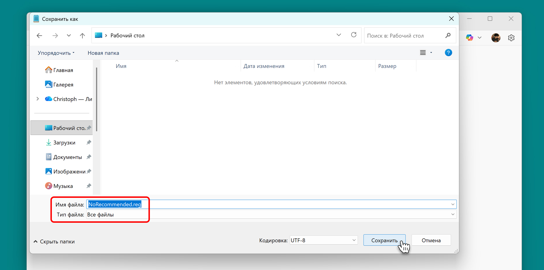Sort by the Дата изменения column header
Viewport: 544px width, 270px height.
click(264, 66)
